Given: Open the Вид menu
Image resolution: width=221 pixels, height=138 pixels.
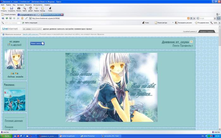Looking at the screenshot, I should [x=14, y=5].
